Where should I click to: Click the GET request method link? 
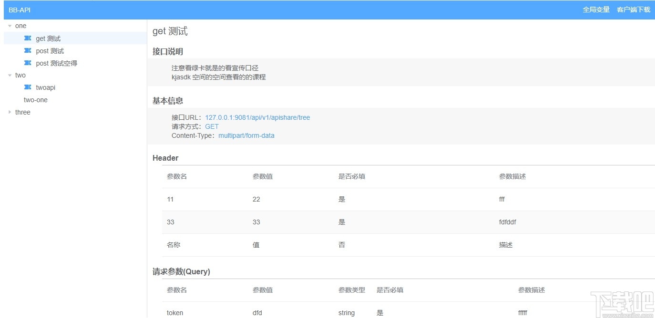212,126
